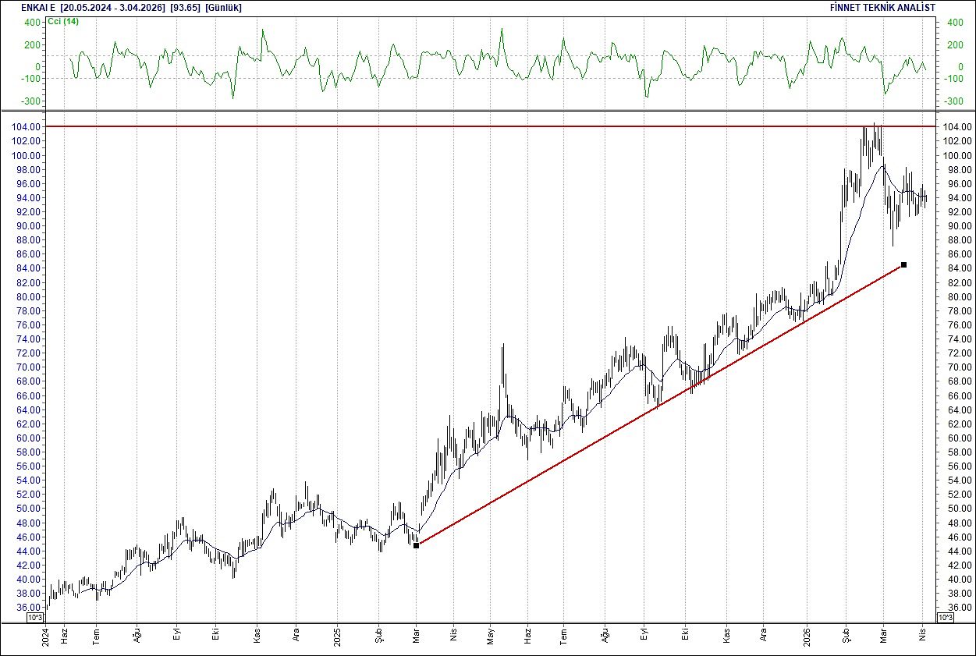This screenshot has width=976, height=656.
Task: Click the lower trendline anchor square near Mar
Action: pos(417,547)
